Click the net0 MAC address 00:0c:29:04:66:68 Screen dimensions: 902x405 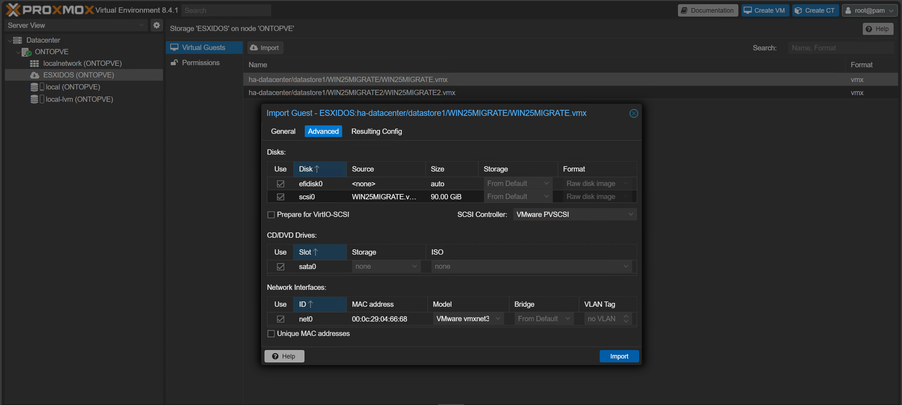[x=379, y=319]
